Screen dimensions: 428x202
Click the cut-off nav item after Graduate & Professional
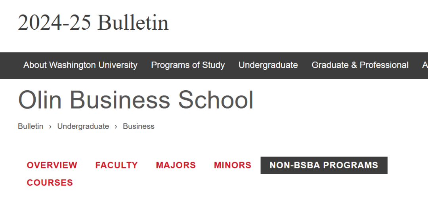(425, 65)
